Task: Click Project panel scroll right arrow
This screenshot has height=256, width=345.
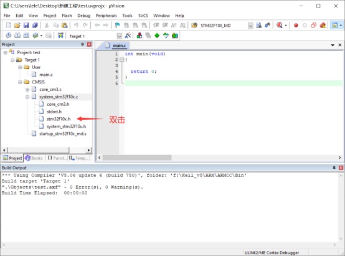Action: pos(88,150)
